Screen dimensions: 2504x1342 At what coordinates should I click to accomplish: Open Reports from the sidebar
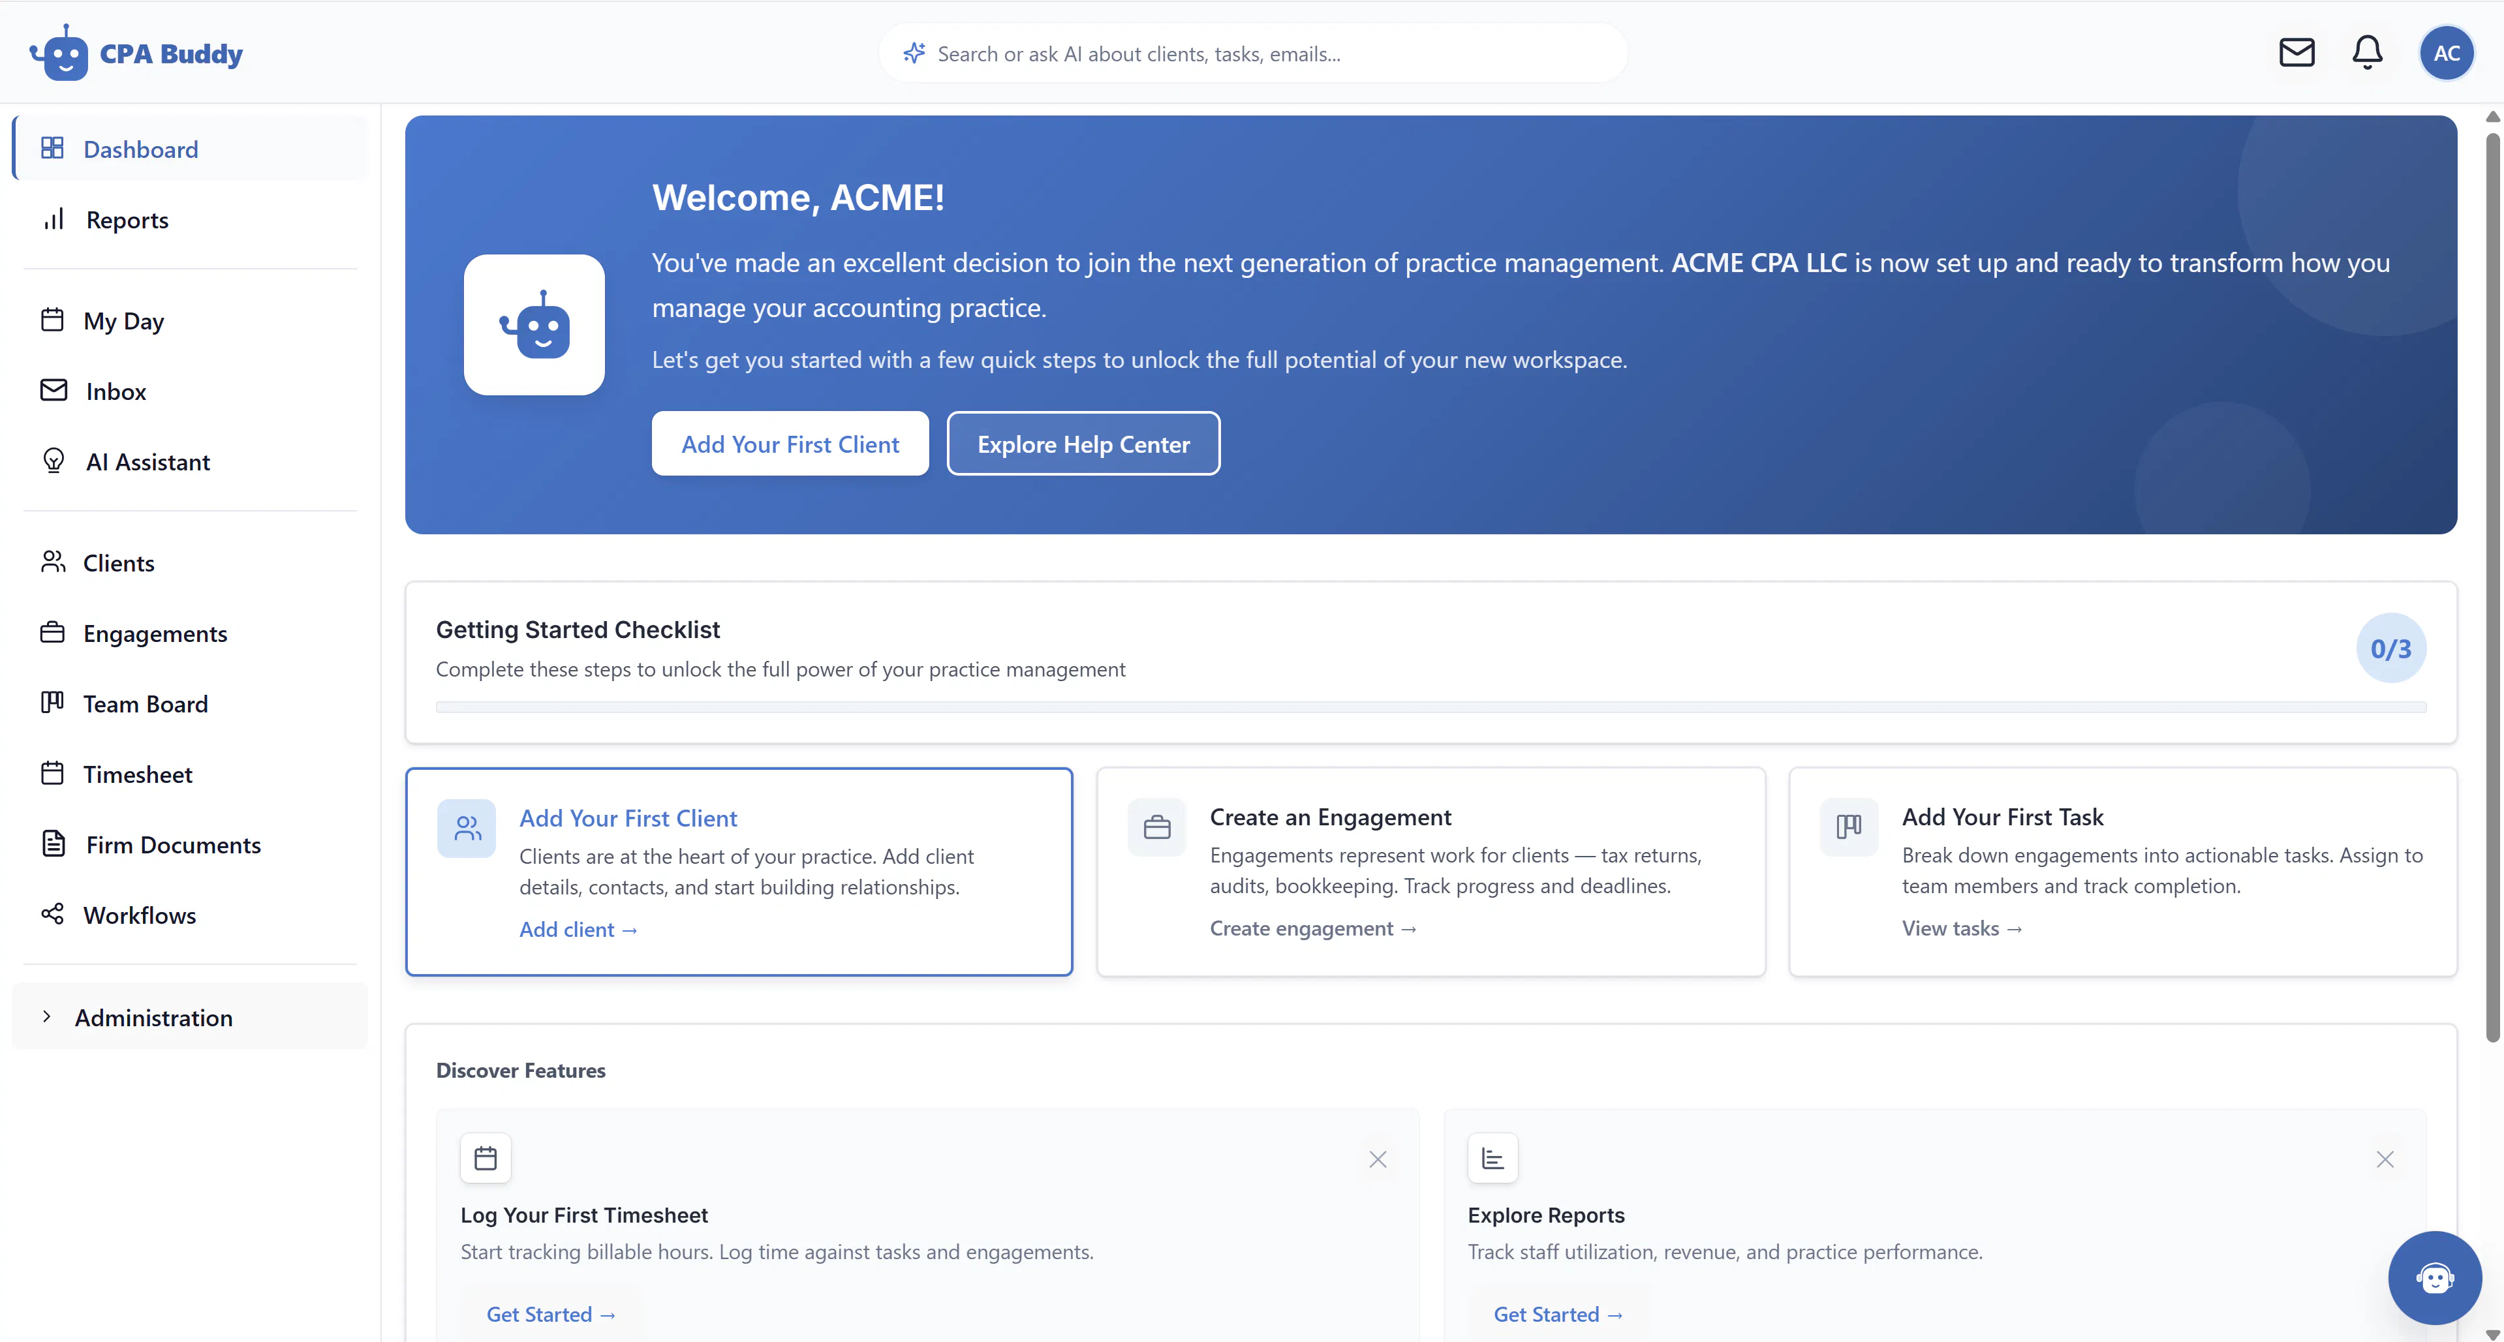191,220
